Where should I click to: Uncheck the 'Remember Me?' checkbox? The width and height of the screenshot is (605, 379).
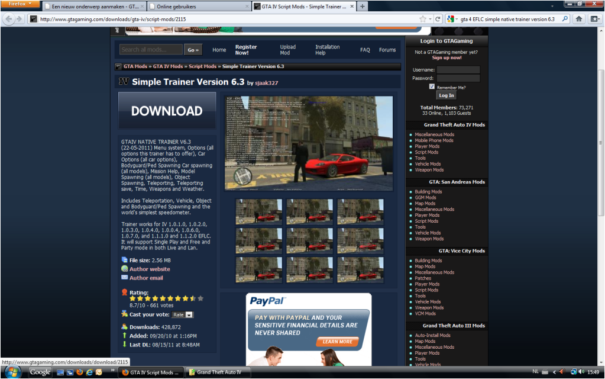(x=432, y=86)
